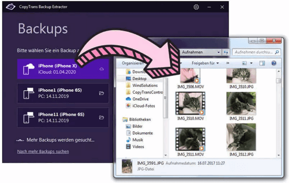The width and height of the screenshot is (289, 183).
Task: Select IMG_3510.JPG thumbnail
Action: tap(241, 76)
